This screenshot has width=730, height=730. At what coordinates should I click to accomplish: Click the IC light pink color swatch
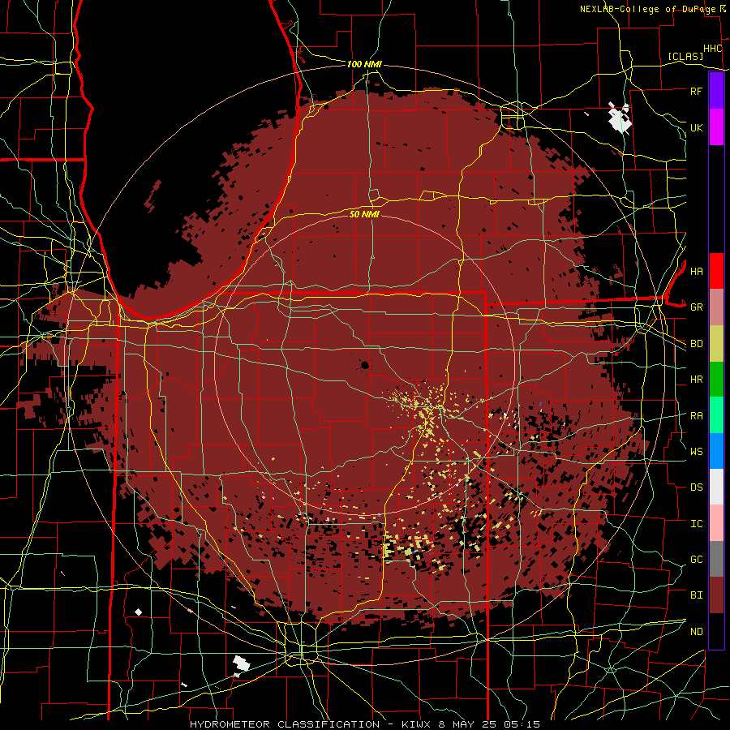tap(716, 523)
